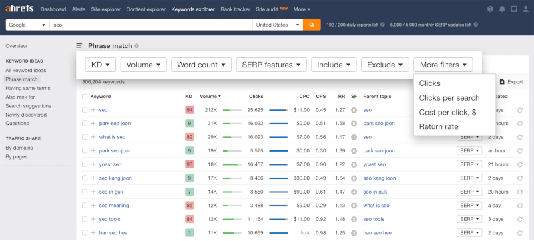Check the 'yoast seo' checkbox
The height and width of the screenshot is (241, 534).
pyautogui.click(x=85, y=164)
